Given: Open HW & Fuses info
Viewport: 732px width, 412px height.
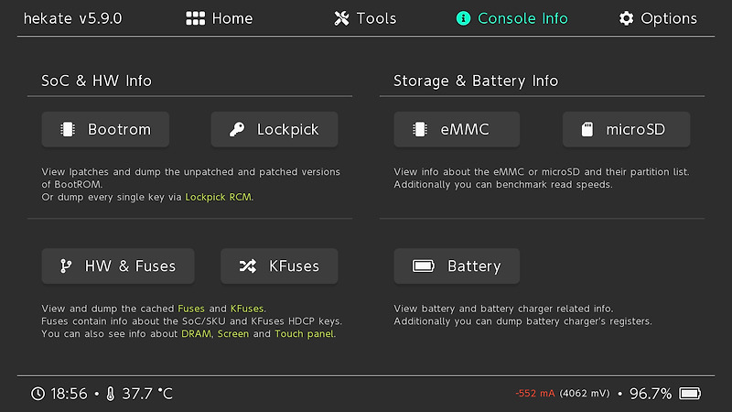Looking at the screenshot, I should pyautogui.click(x=118, y=266).
